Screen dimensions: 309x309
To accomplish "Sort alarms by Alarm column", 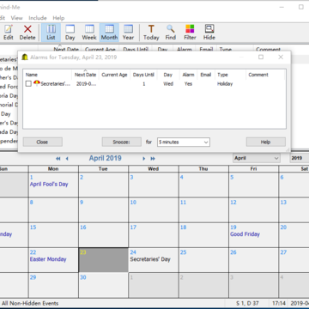I will 188,75.
